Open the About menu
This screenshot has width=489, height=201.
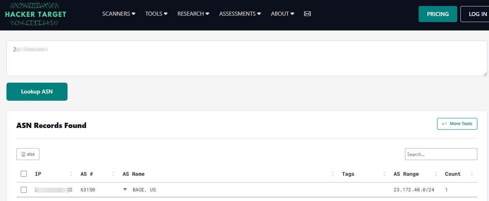coord(282,14)
